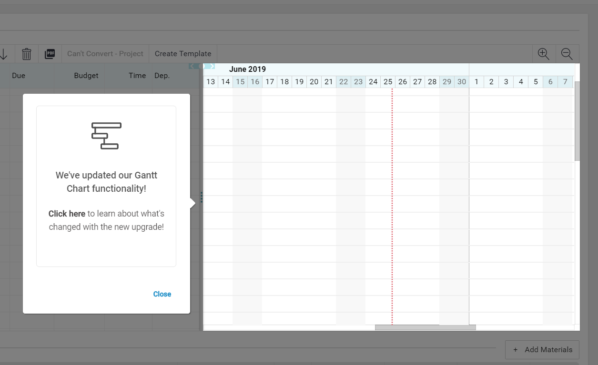Export the chart with the PDF icon
This screenshot has width=598, height=365.
click(x=50, y=54)
